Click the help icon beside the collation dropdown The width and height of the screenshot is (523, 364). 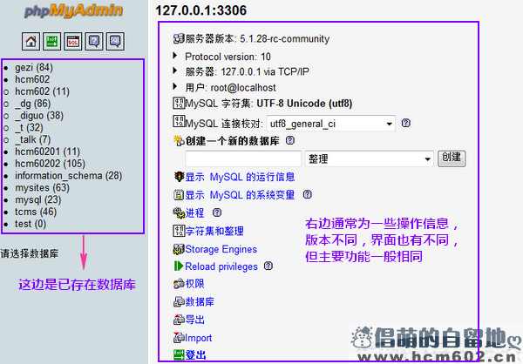405,123
